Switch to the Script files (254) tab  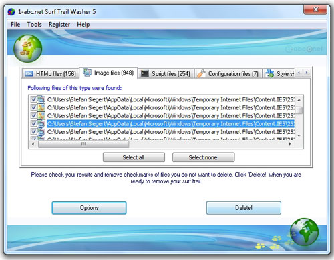[x=166, y=73]
